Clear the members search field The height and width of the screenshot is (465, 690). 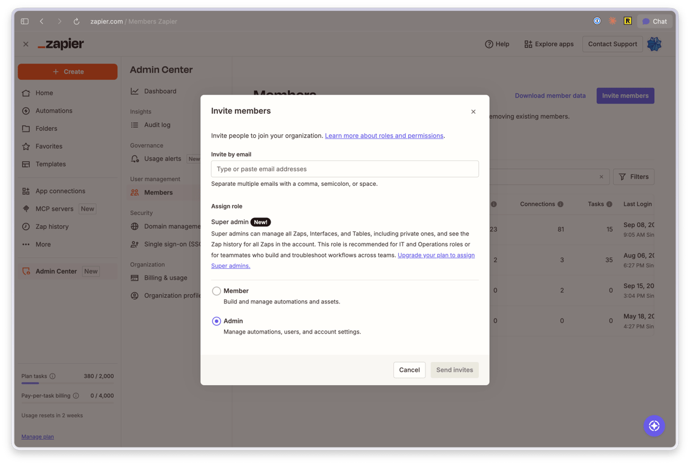pyautogui.click(x=601, y=177)
